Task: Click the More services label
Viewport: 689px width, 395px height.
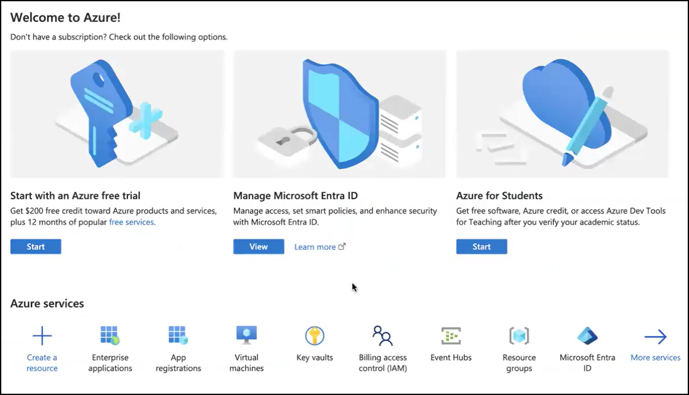Action: coord(656,358)
